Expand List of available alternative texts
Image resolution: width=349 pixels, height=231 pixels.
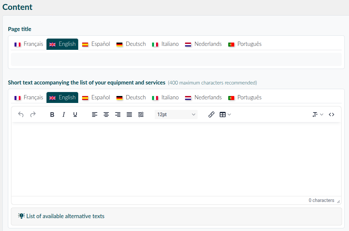tap(176, 216)
